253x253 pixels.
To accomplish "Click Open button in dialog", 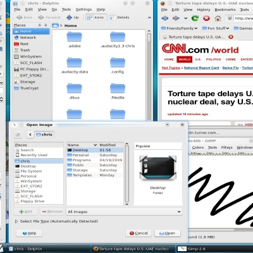I will click(x=168, y=233).
